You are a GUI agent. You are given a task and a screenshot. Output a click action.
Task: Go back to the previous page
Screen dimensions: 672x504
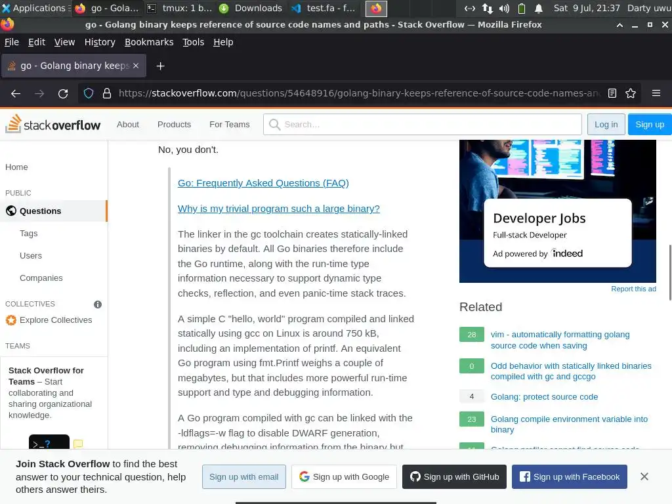(16, 93)
